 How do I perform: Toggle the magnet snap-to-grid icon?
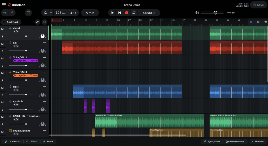[x=251, y=22]
